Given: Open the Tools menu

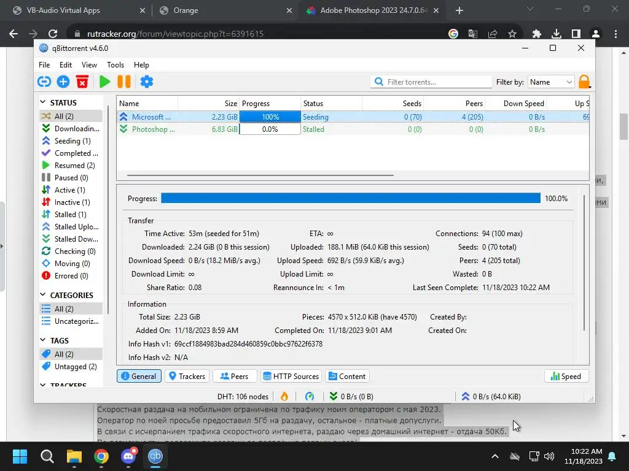Looking at the screenshot, I should pos(115,65).
